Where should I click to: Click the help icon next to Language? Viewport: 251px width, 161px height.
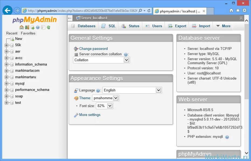(x=98, y=91)
